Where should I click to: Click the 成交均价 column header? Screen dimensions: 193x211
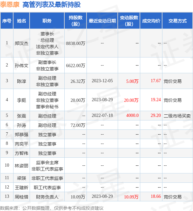[x=151, y=21]
